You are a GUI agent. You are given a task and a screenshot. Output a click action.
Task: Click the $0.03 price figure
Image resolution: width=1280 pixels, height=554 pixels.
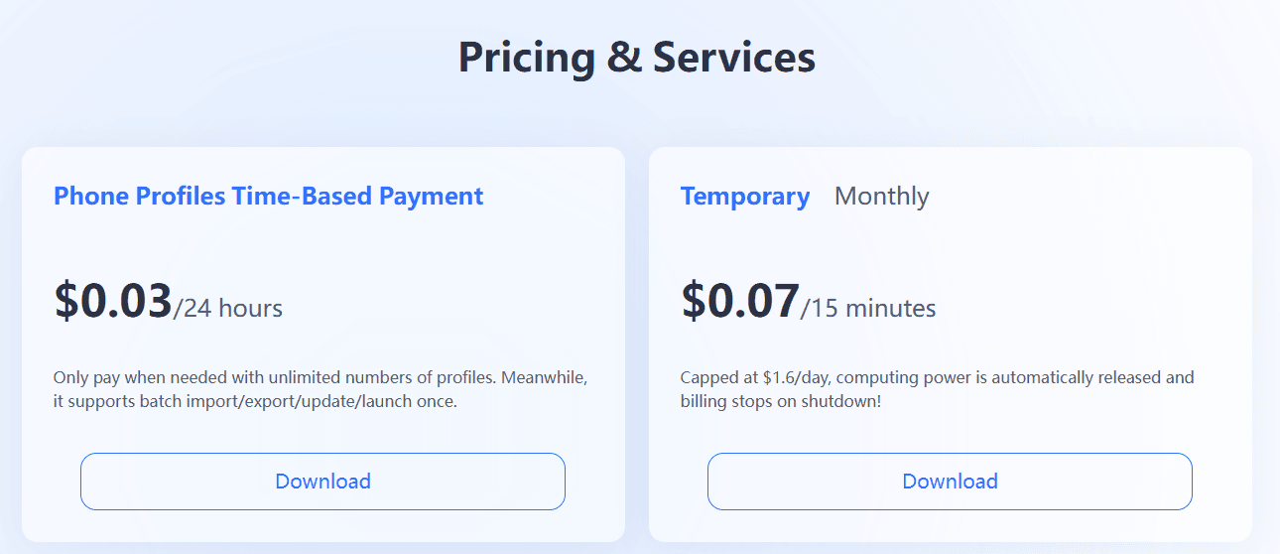pos(113,302)
